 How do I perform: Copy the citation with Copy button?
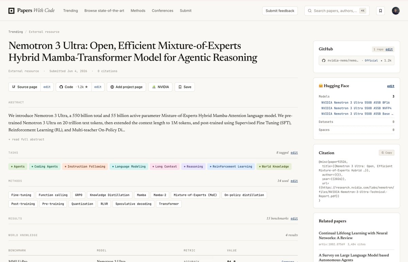387,153
